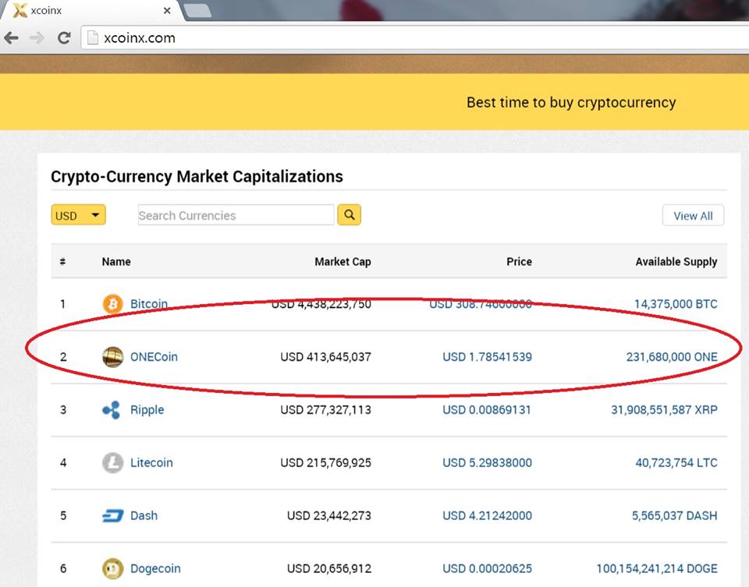Viewport: 749px width, 587px height.
Task: Select the xcoinx tab
Action: 92,10
